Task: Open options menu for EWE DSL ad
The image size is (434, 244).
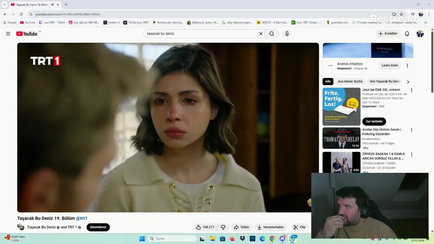Action: [x=412, y=90]
